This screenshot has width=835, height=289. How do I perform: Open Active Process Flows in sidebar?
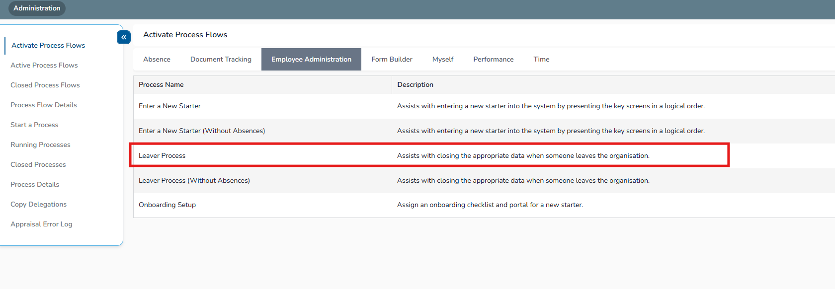(44, 65)
